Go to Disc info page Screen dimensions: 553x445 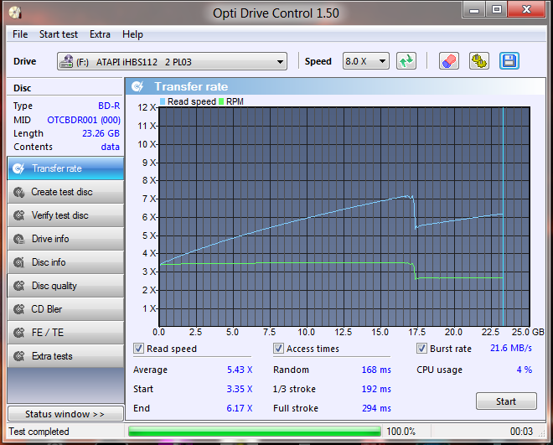click(65, 262)
